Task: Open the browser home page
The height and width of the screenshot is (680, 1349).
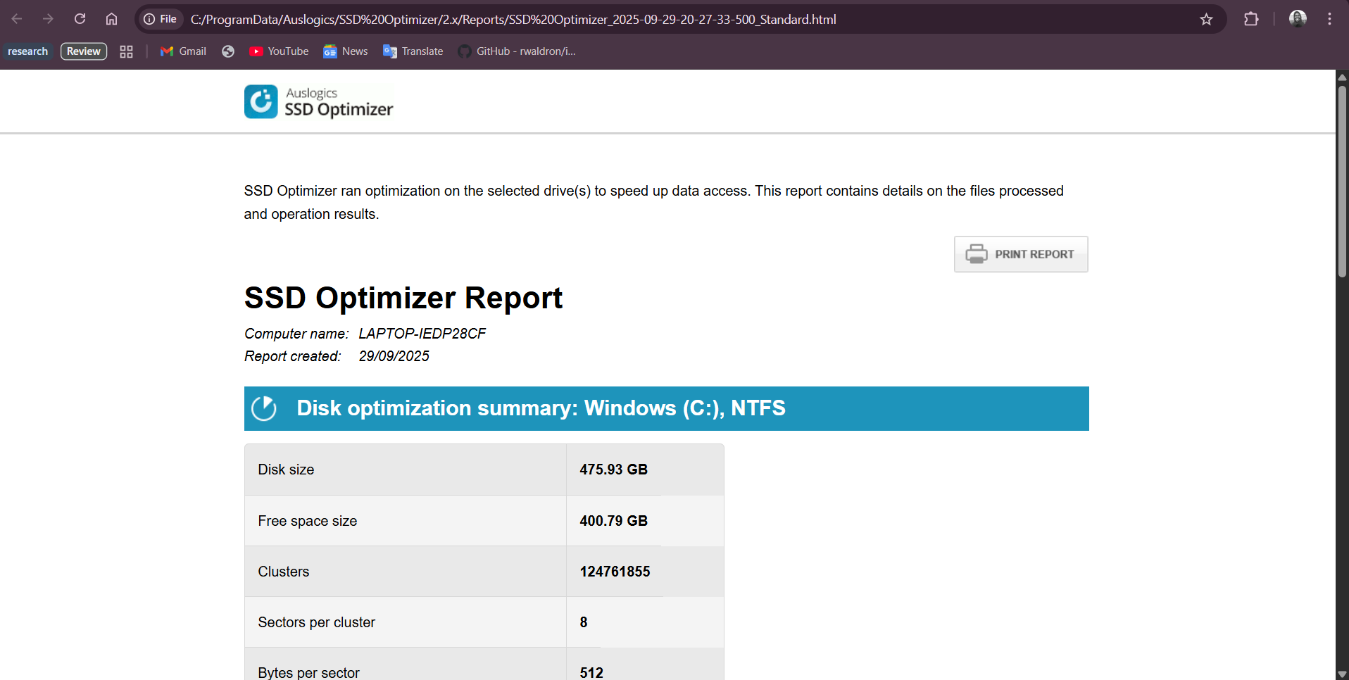Action: [x=111, y=19]
